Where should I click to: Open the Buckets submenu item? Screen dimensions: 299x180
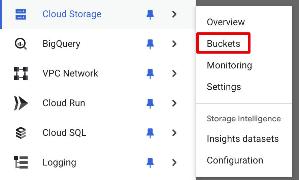(x=223, y=43)
